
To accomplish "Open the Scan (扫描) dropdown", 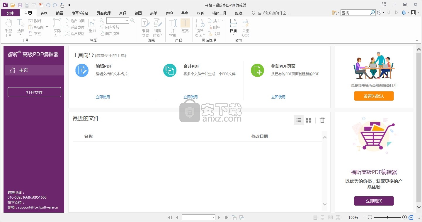I will click(233, 35).
